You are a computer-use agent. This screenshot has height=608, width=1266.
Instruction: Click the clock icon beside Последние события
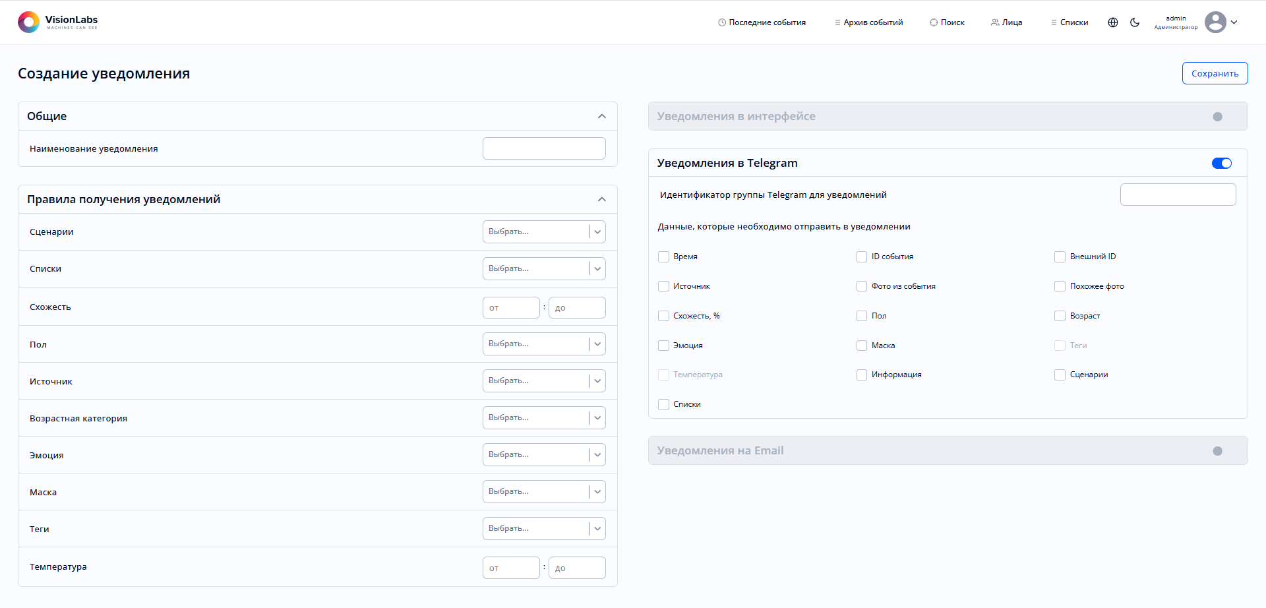coord(722,22)
